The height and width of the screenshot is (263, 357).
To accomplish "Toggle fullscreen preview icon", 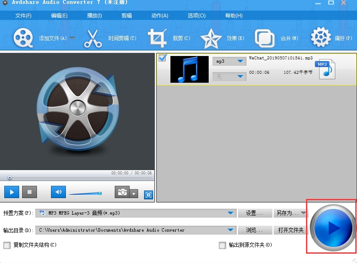I will (148, 195).
